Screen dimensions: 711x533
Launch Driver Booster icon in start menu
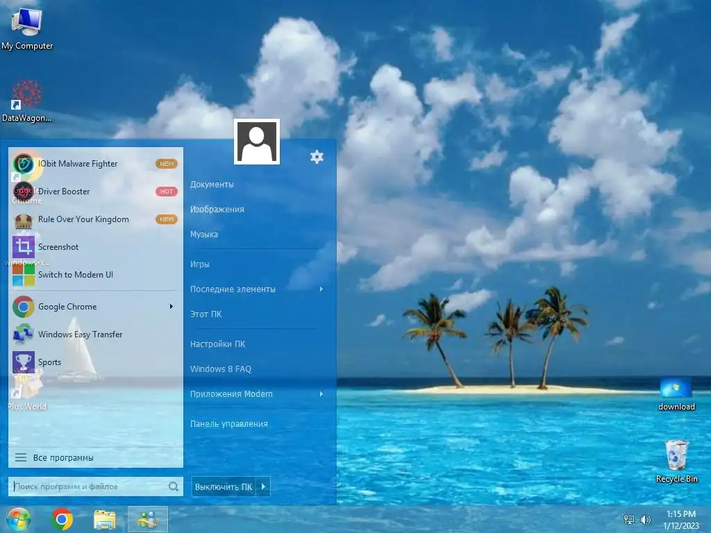[23, 192]
